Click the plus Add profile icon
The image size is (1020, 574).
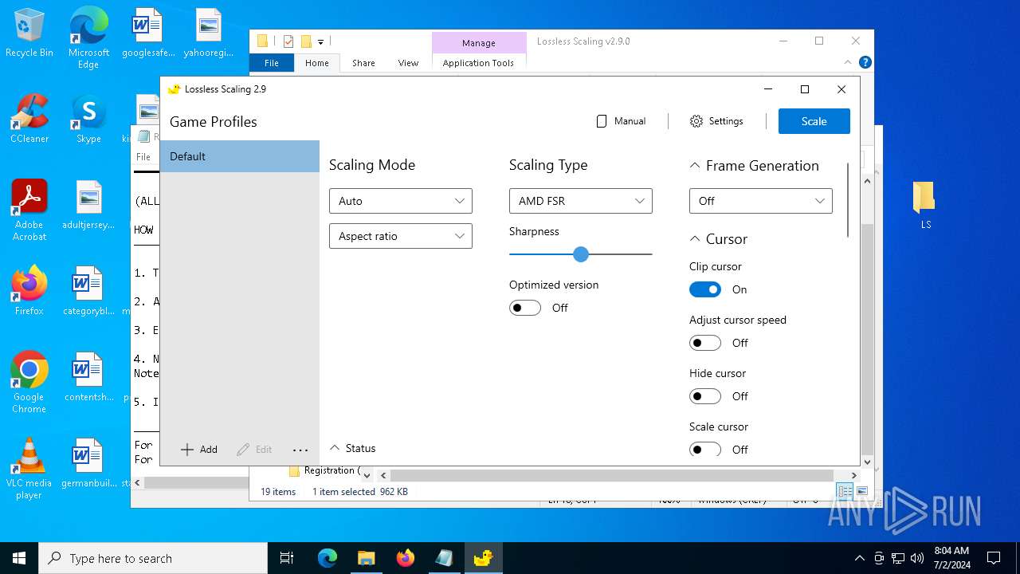187,450
